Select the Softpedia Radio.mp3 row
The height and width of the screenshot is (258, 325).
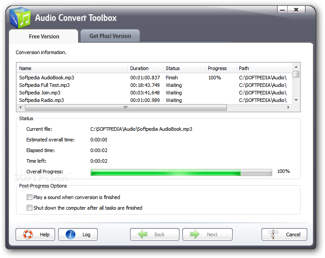[155, 100]
